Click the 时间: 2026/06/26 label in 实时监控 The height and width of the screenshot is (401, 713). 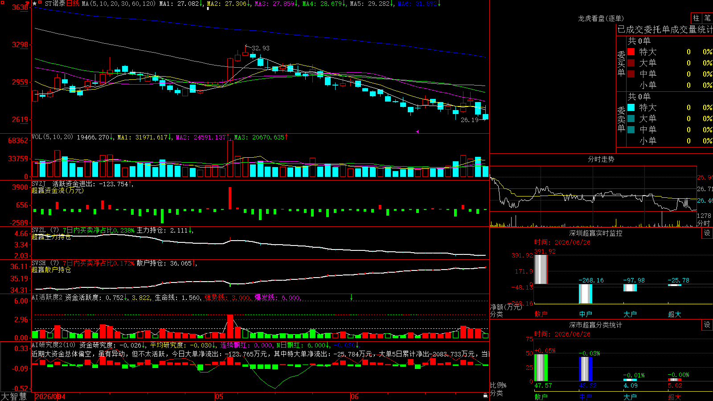[562, 242]
